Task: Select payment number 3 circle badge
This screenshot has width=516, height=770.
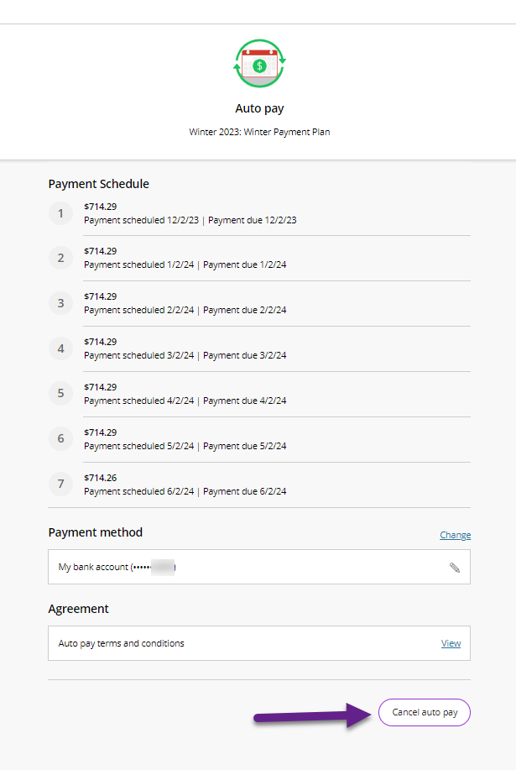Action: [x=60, y=303]
